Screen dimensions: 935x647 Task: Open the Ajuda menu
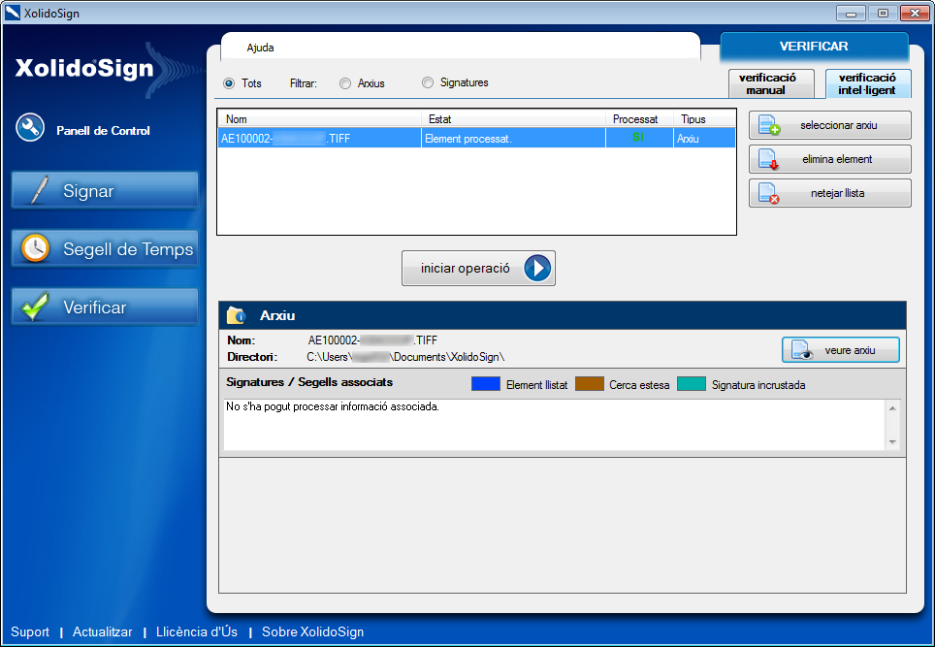tap(261, 48)
